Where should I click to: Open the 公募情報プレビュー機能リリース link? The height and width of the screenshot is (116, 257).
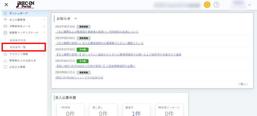(100, 43)
